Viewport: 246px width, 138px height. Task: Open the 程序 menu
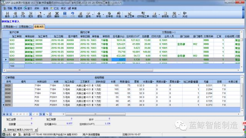click(18, 8)
